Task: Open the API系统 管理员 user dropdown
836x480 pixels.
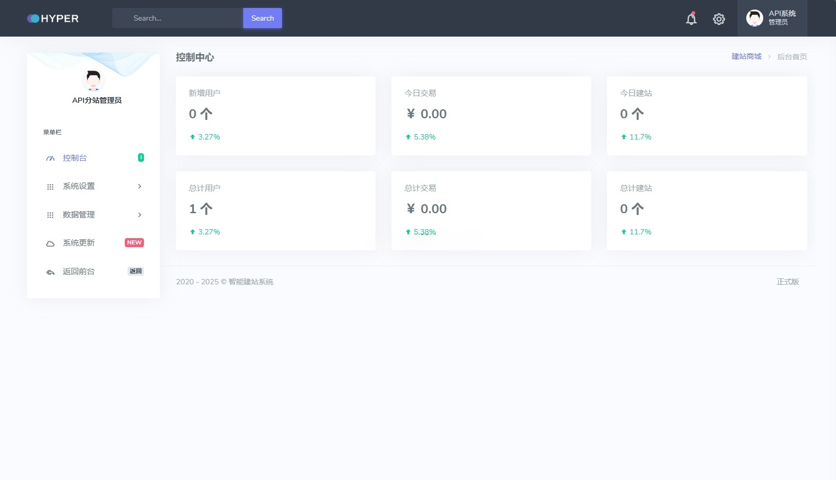Action: 772,18
